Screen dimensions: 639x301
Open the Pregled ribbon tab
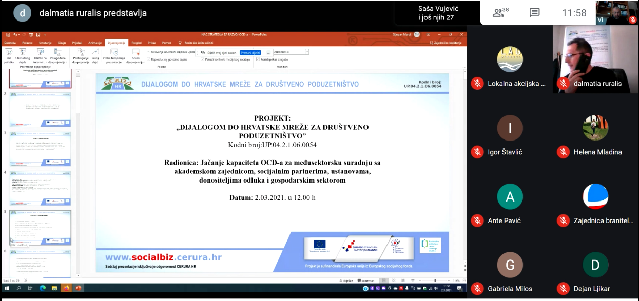click(x=137, y=43)
